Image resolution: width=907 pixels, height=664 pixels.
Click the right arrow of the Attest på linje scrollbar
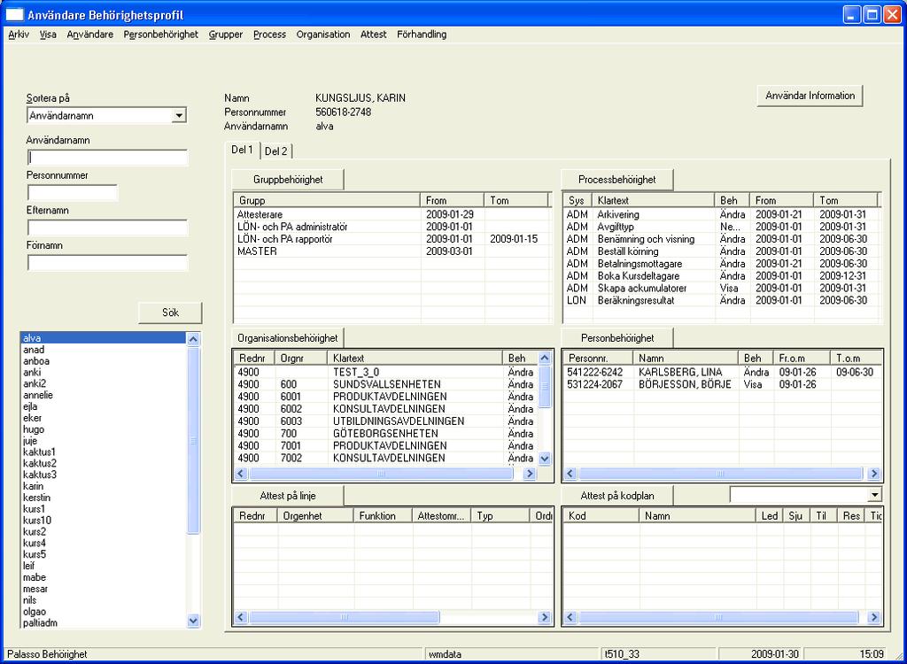(x=545, y=618)
